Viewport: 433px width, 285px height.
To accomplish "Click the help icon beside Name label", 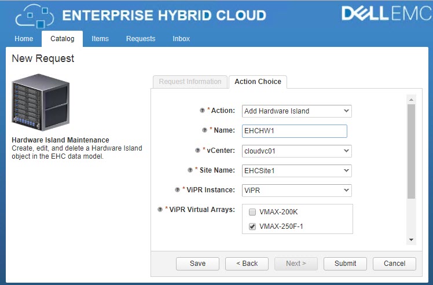I will [205, 130].
